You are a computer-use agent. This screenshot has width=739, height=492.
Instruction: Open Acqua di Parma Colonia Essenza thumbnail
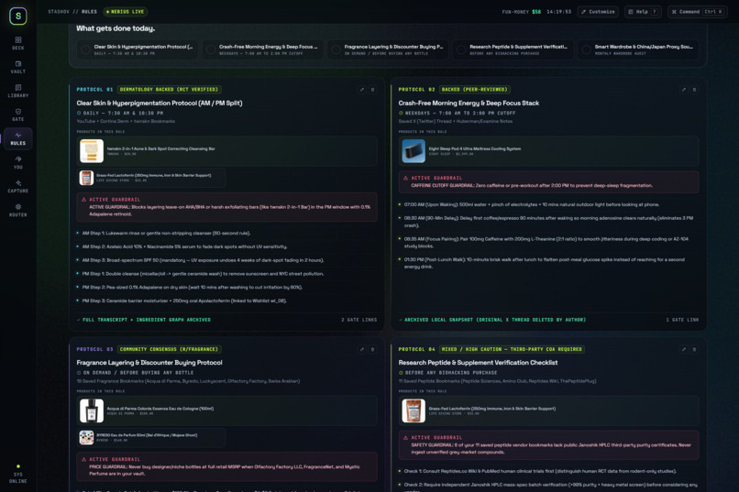tap(92, 410)
